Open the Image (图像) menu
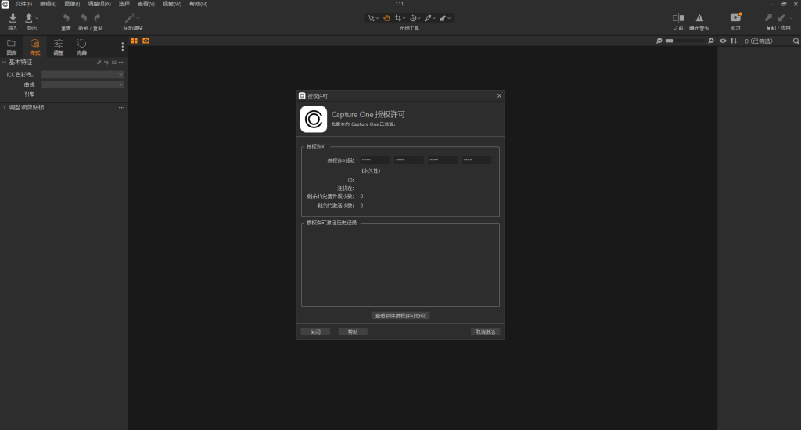Screen dimensions: 801x430 click(x=71, y=4)
